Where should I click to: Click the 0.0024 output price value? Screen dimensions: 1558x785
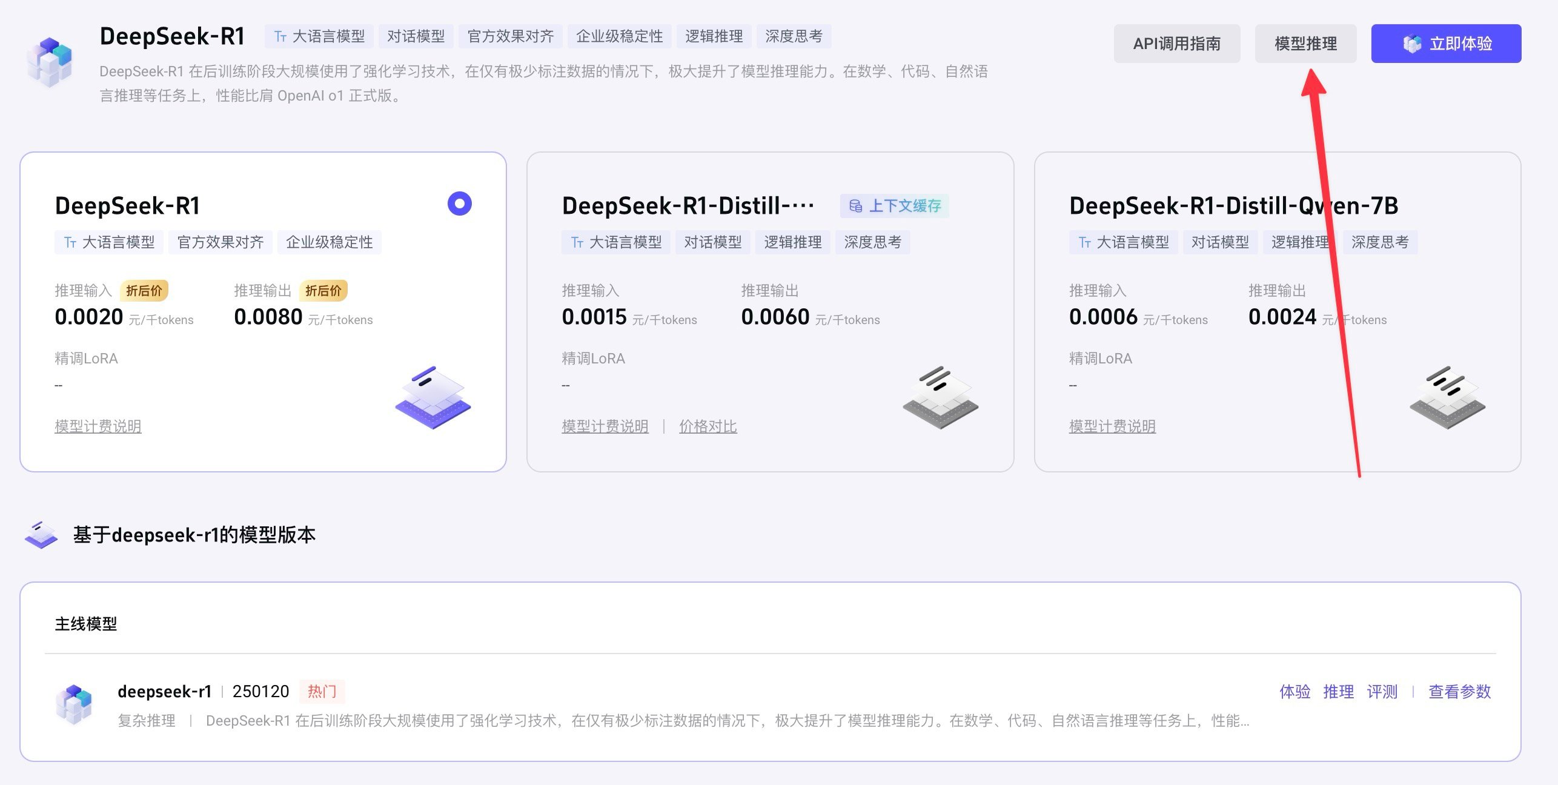1282,317
